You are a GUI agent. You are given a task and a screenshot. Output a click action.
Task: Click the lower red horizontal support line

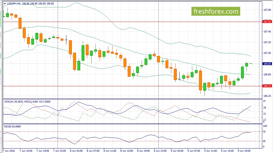pyautogui.click(x=132, y=86)
